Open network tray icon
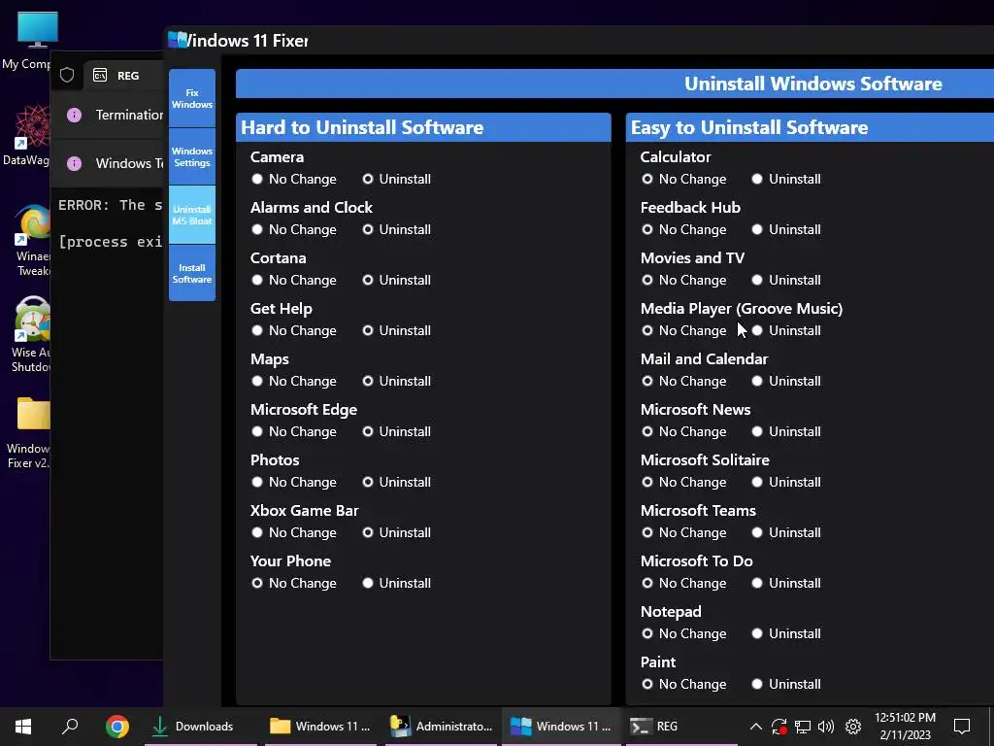The image size is (994, 746). tap(803, 727)
